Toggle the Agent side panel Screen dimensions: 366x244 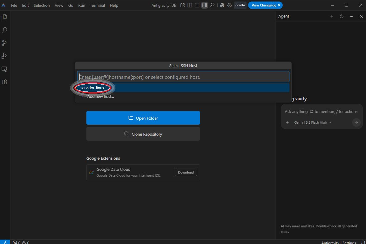click(205, 5)
